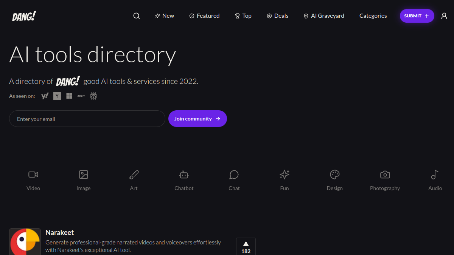
Task: Open the Deals page
Action: 278,16
